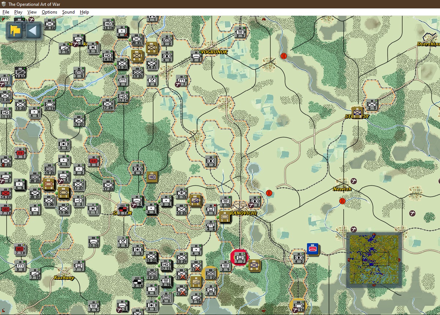Select the unit marked 3 8
This screenshot has height=315, width=440.
pos(20,266)
